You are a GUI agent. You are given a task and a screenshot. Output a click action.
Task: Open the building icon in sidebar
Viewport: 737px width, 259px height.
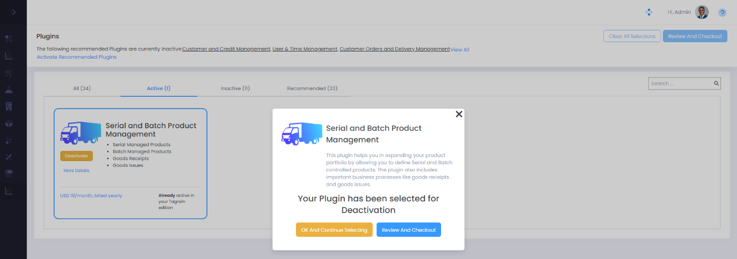pos(9,106)
